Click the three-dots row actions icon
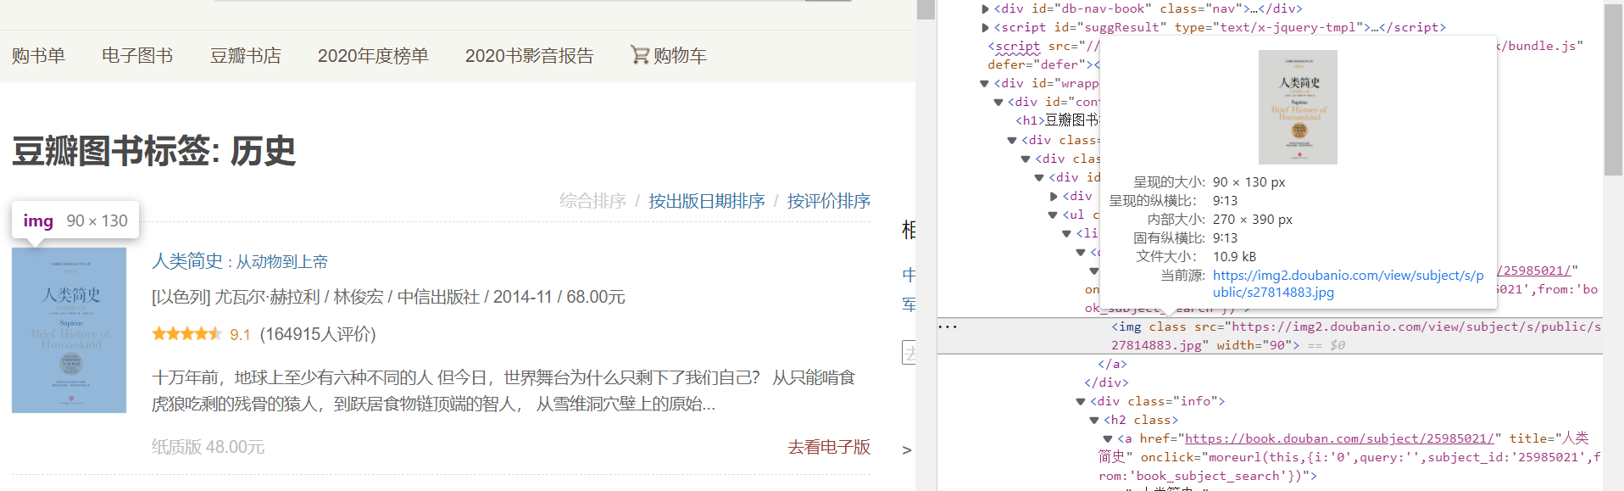The width and height of the screenshot is (1624, 491). (948, 327)
